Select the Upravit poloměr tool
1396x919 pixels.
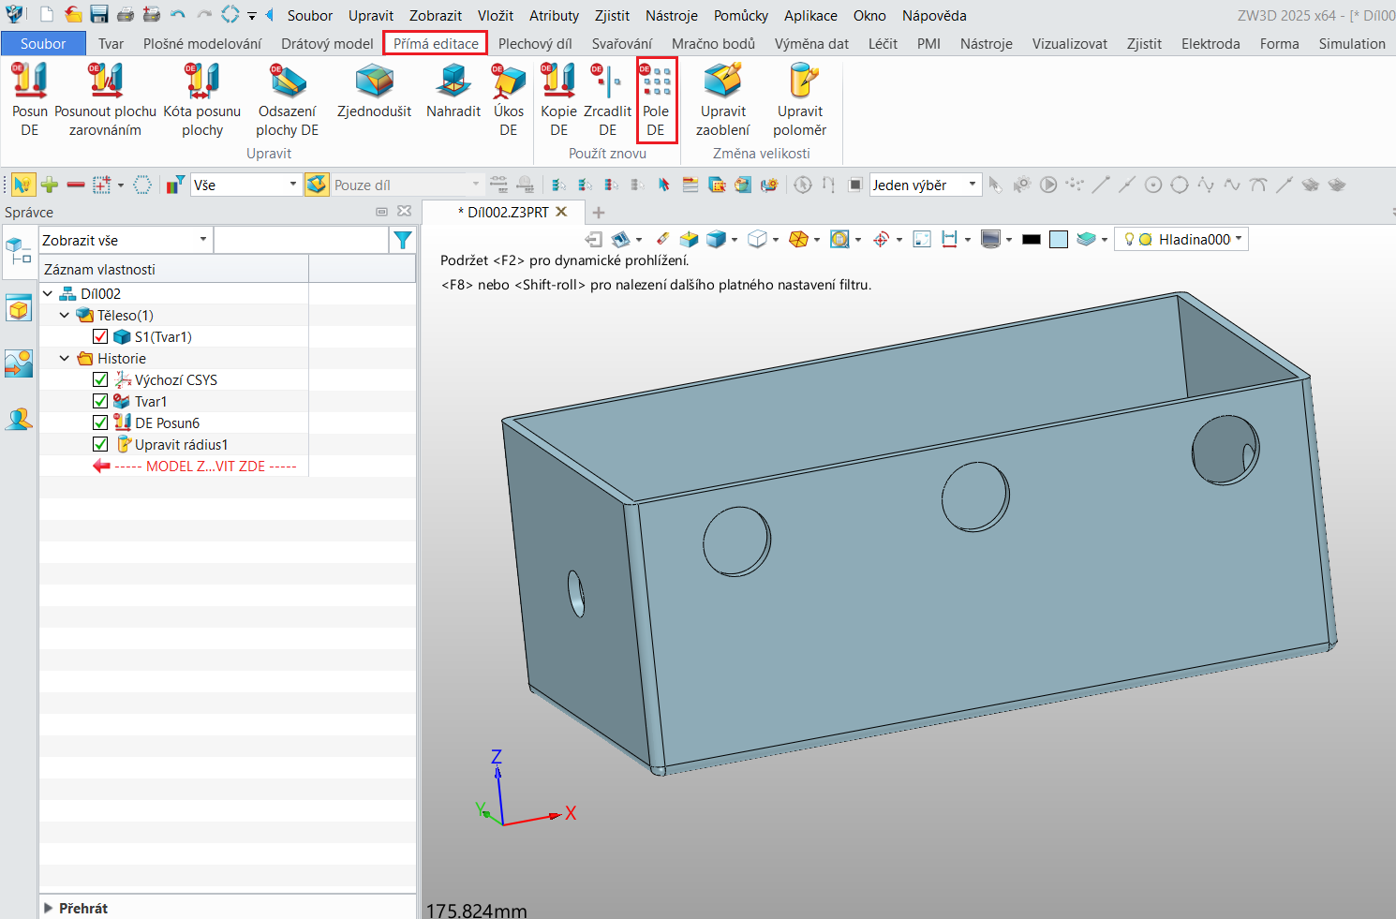coord(800,100)
